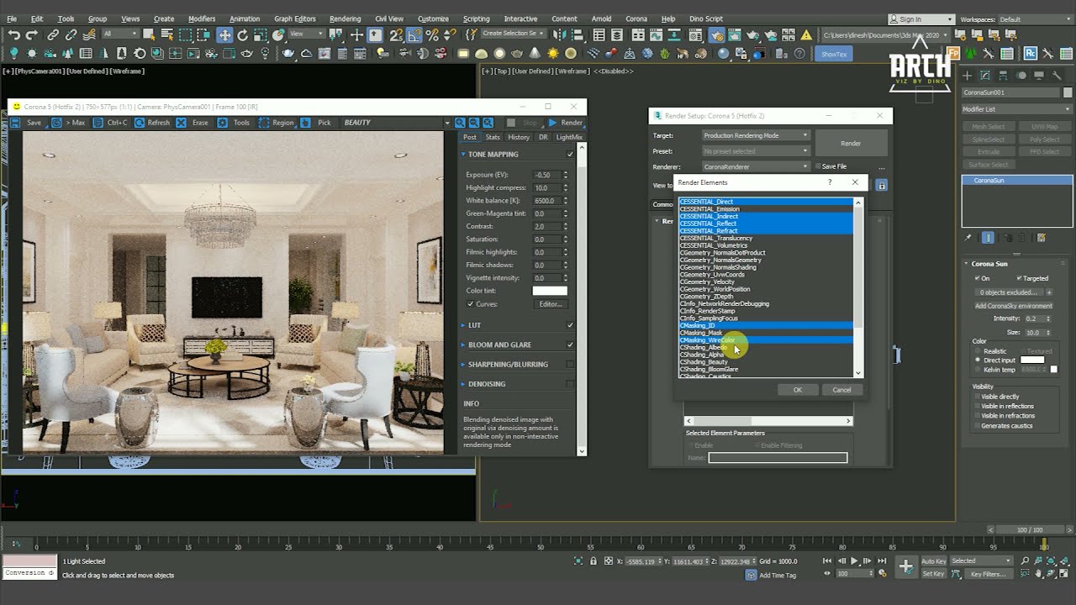
Task: Click OK in Render Elements dialog
Action: [798, 390]
